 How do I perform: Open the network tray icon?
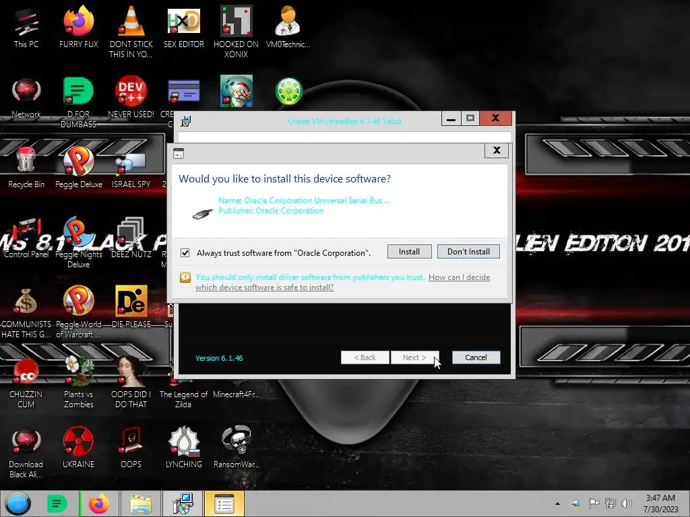pyautogui.click(x=610, y=504)
